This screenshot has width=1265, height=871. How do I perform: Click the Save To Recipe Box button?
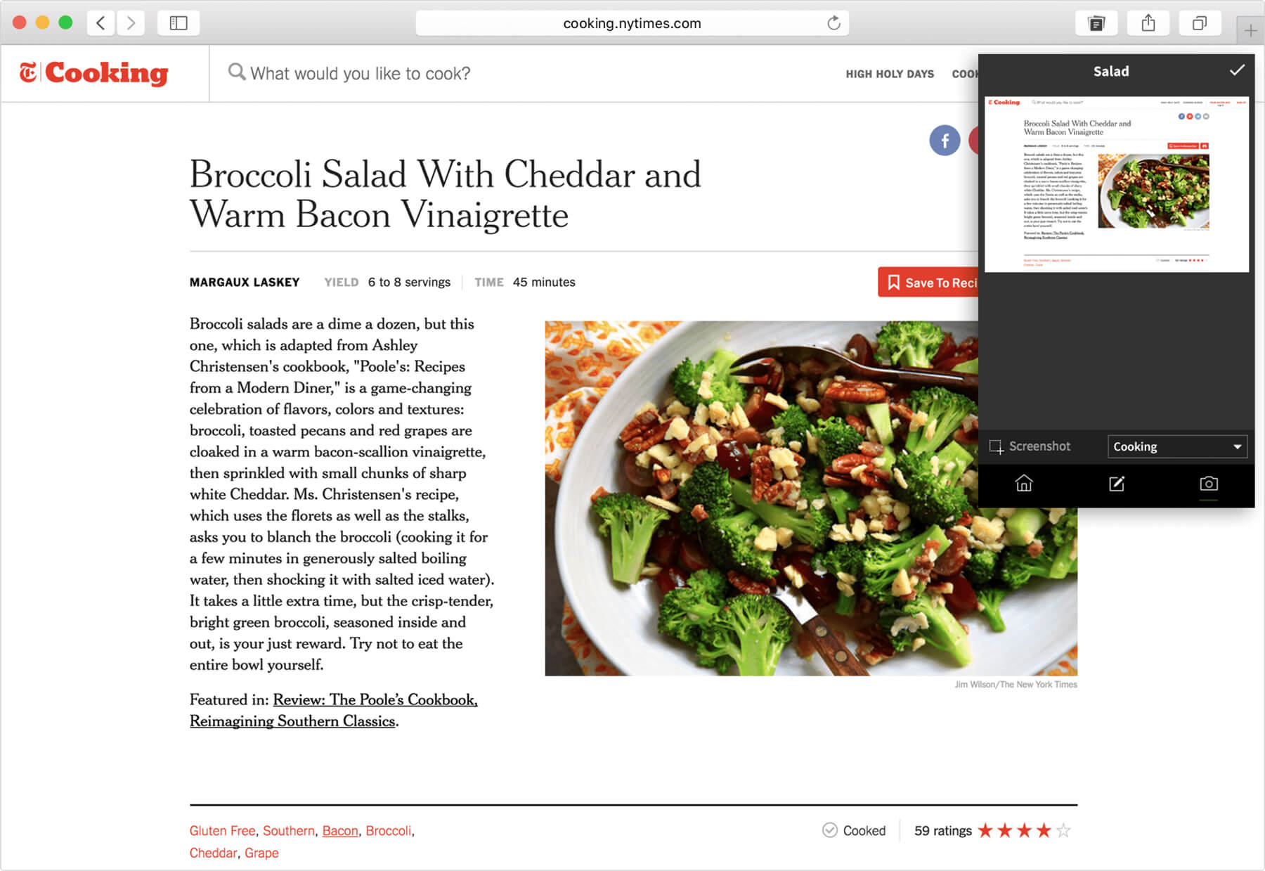point(928,282)
